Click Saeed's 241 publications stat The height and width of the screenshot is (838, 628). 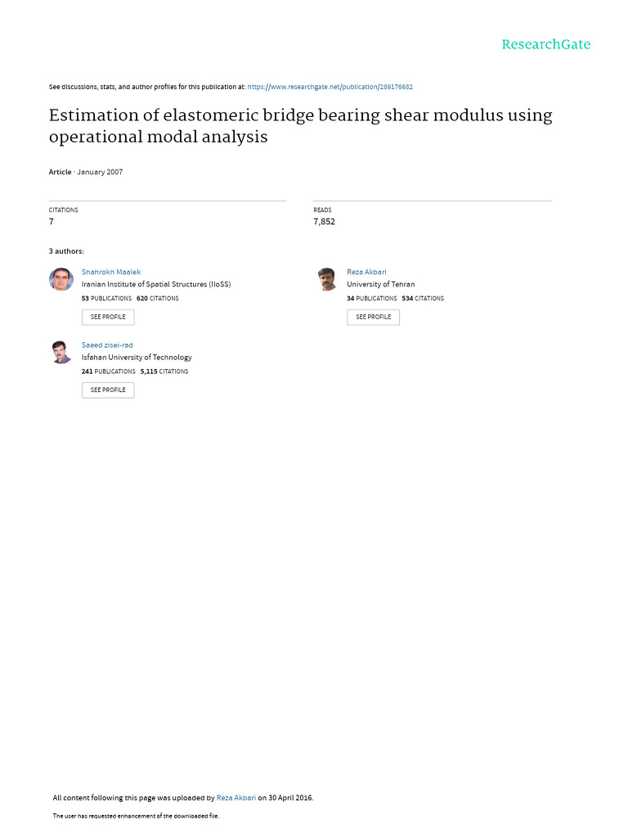coord(109,372)
